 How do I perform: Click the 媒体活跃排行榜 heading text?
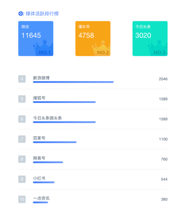point(42,14)
